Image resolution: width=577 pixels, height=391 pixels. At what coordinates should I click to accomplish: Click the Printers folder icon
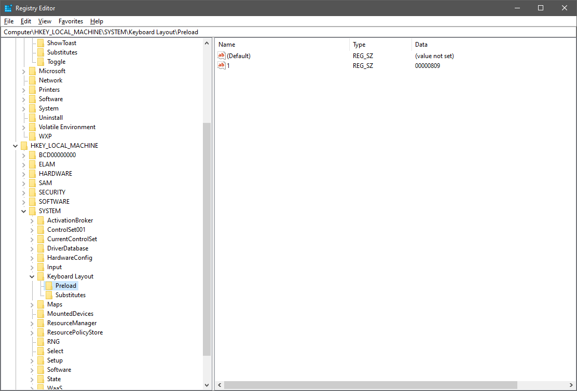(33, 90)
